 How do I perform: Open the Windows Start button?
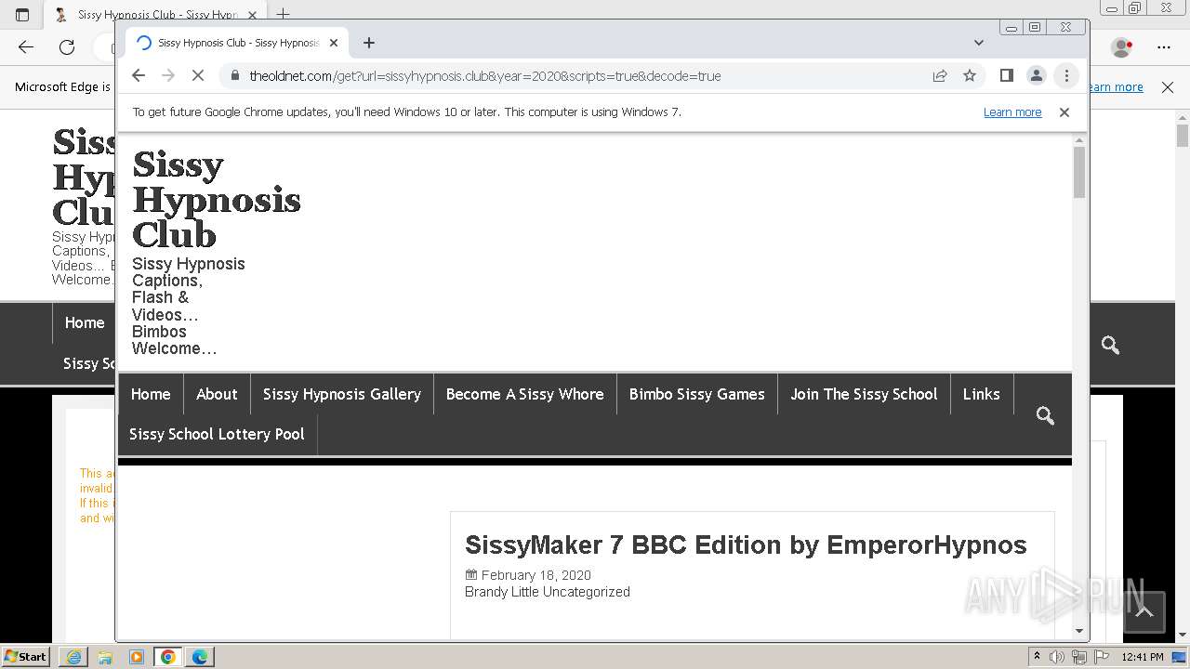(x=26, y=656)
